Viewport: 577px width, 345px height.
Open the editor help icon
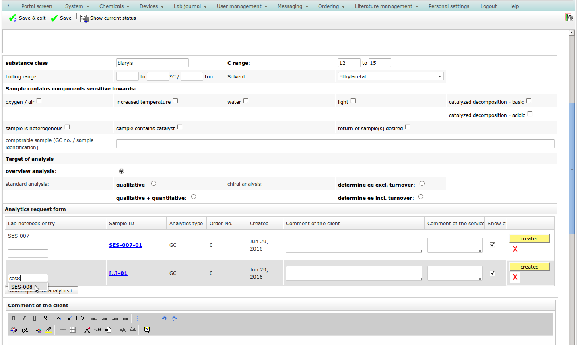[x=147, y=330]
